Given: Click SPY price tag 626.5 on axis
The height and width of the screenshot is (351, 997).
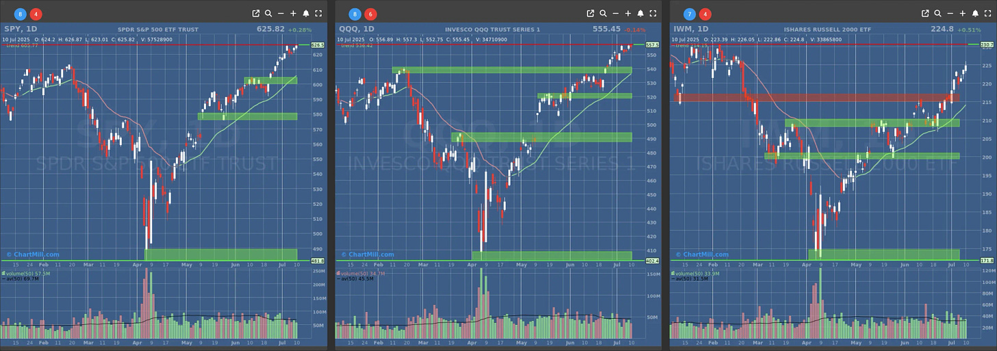Looking at the screenshot, I should click(x=317, y=44).
